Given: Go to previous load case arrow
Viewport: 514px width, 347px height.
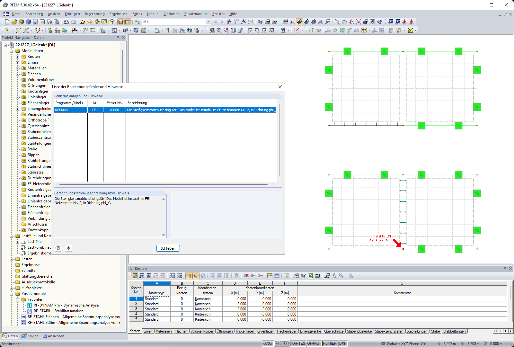Looking at the screenshot, I should coord(215,22).
